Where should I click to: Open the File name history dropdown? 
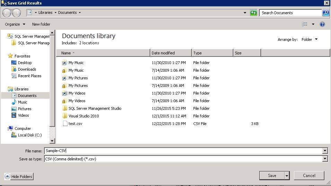pos(325,151)
